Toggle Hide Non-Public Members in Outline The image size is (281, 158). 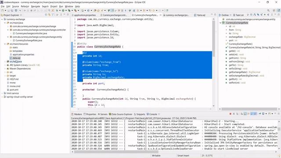[265, 14]
